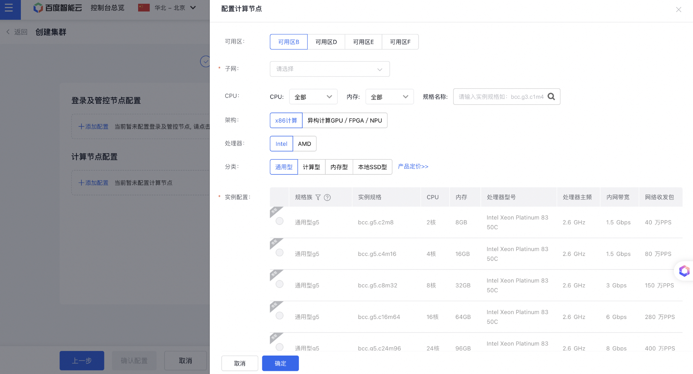Click the China flag region icon
This screenshot has height=374, width=693.
pos(144,8)
